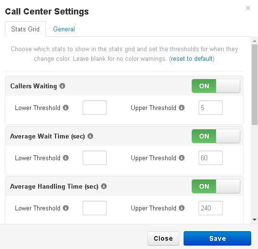This screenshot has height=249, width=258.
Task: Click the Close button
Action: pos(163,238)
